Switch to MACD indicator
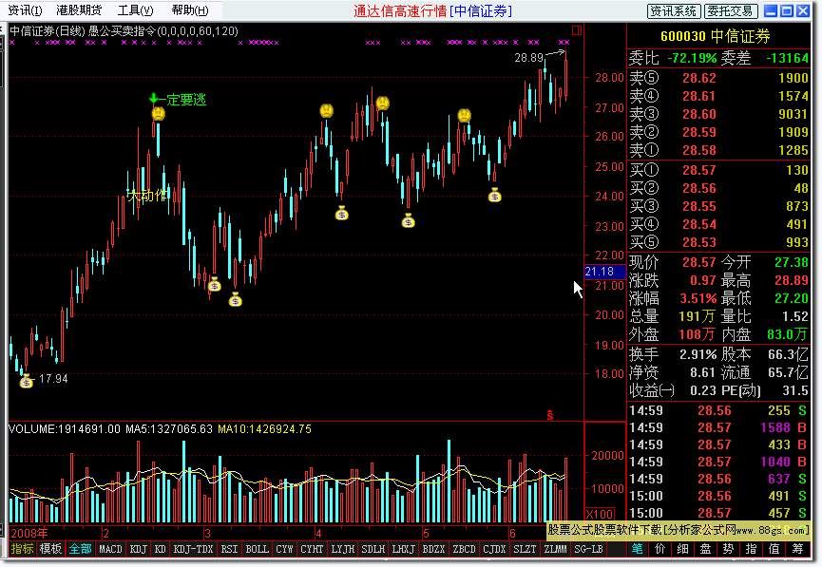The height and width of the screenshot is (567, 822). click(110, 549)
